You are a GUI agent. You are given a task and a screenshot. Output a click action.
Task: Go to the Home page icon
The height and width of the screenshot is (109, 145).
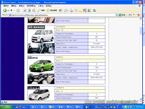(34, 10)
